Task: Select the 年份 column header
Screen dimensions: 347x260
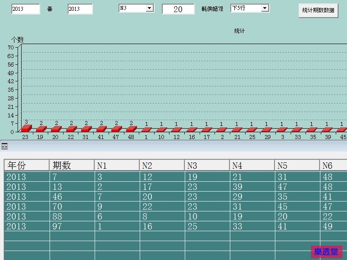Action: click(27, 166)
